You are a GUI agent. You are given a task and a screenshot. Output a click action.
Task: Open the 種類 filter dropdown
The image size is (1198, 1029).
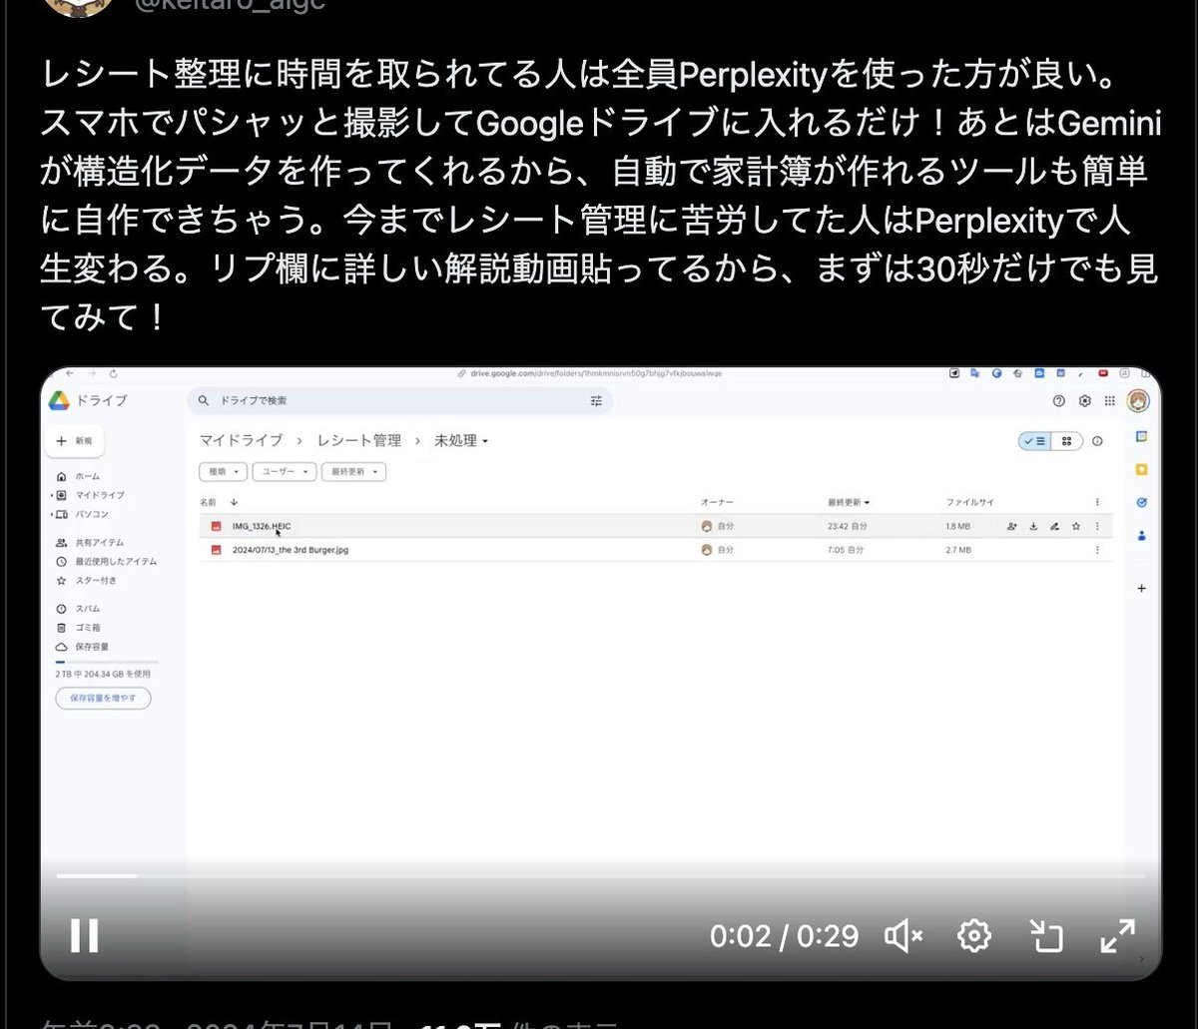(x=223, y=471)
